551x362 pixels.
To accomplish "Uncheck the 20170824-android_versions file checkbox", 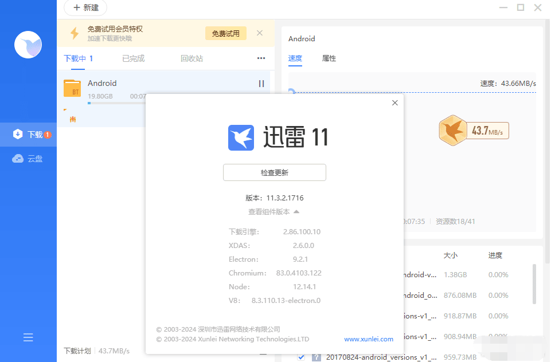I will (301, 357).
